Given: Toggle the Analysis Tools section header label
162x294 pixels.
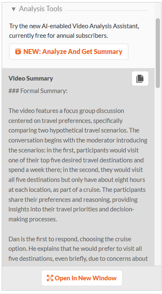Looking at the screenshot, I should (x=41, y=9).
